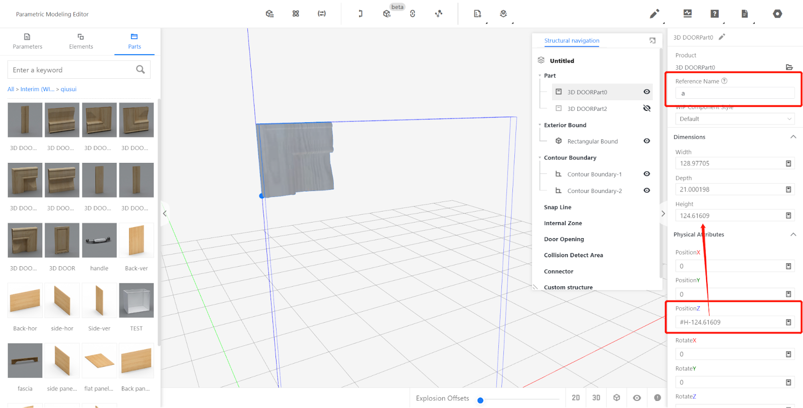Select the handle part thumbnail
This screenshot has height=408, width=803.
(x=99, y=241)
